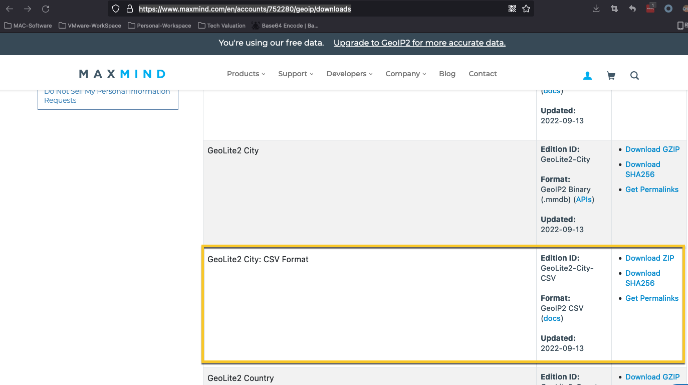Image resolution: width=688 pixels, height=385 pixels.
Task: Click the format text 'GeoIP2 CSV'
Action: click(x=562, y=308)
